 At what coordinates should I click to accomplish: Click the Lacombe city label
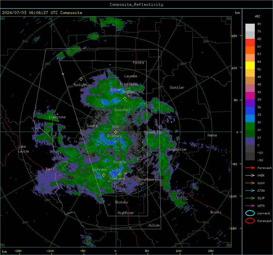[131, 76]
